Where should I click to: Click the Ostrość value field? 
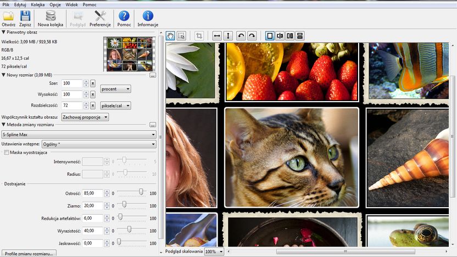coord(93,193)
